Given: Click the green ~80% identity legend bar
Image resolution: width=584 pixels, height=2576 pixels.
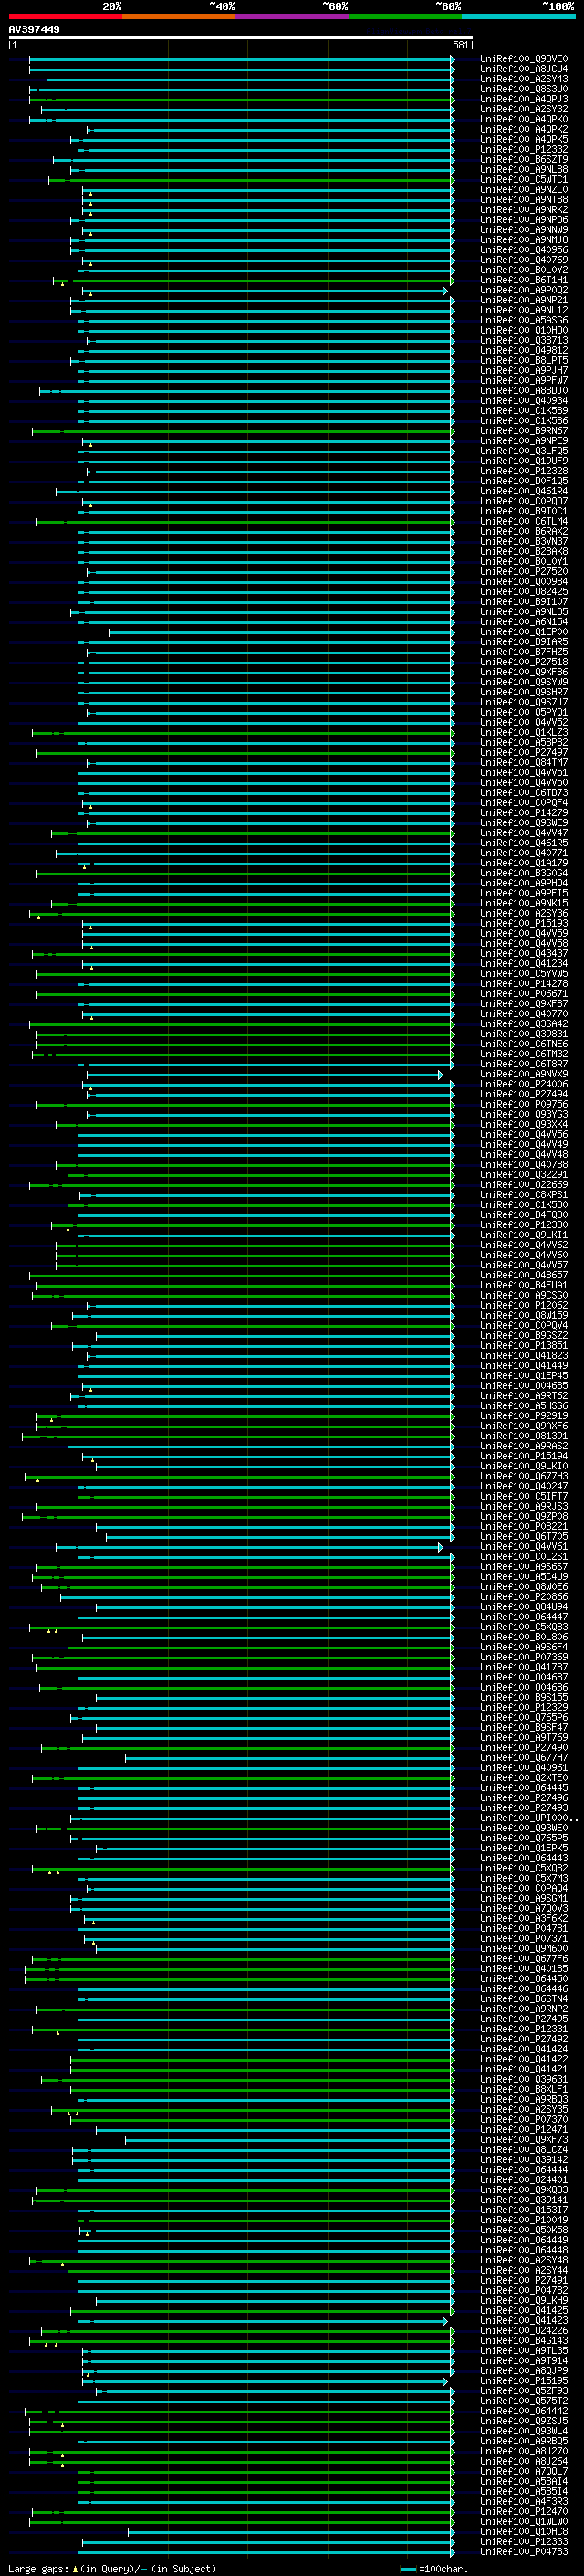Looking at the screenshot, I should pyautogui.click(x=404, y=16).
